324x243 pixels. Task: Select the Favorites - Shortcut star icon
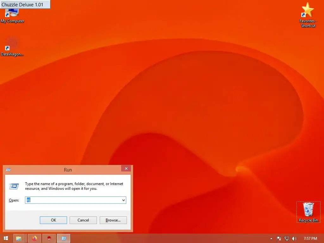coord(308,15)
